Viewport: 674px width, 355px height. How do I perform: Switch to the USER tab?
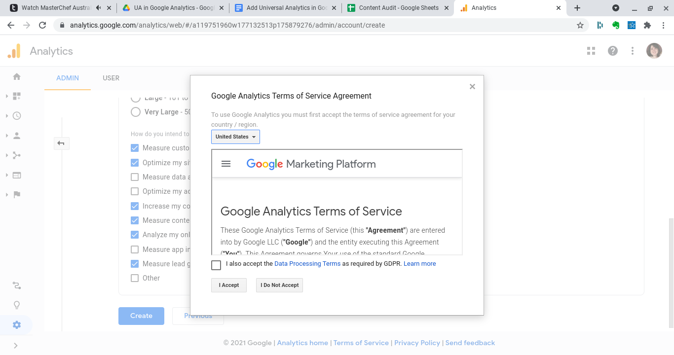pyautogui.click(x=111, y=78)
